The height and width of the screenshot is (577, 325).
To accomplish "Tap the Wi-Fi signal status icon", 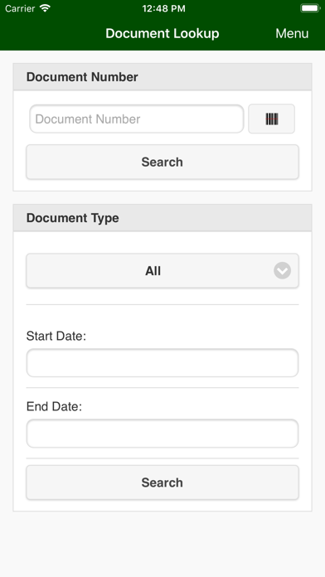I will coord(46,8).
